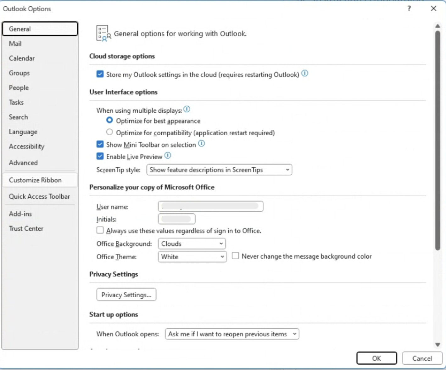The image size is (446, 370).
Task: Check Never change the message background color
Action: [235, 256]
